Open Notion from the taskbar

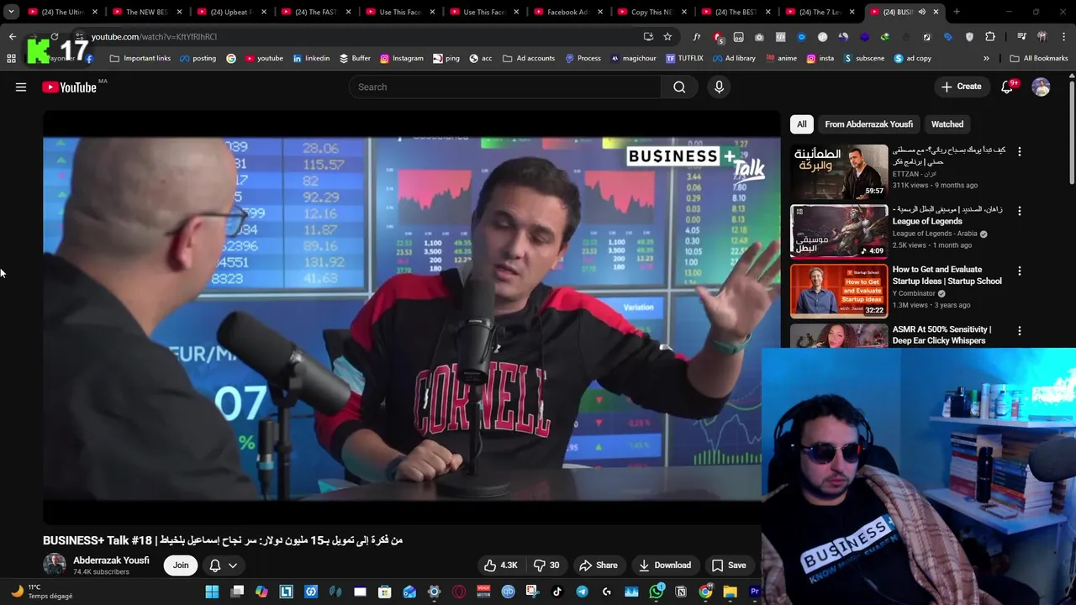pyautogui.click(x=681, y=592)
